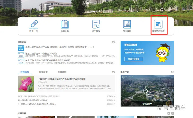Screen dimensions: 193x118
Task: Open the 招生计划 pencil icon
Action: [x=34, y=24]
